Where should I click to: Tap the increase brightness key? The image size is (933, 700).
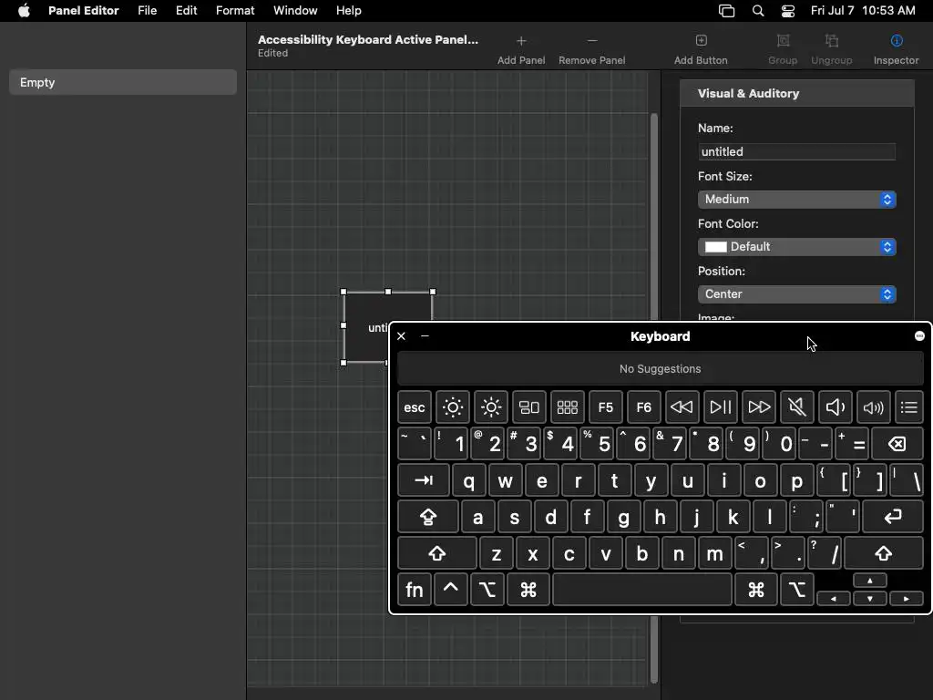491,407
